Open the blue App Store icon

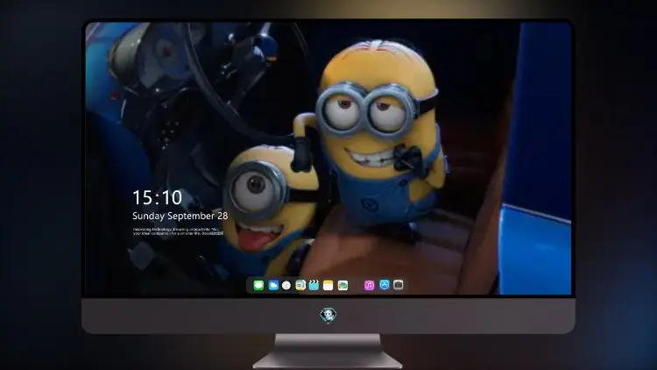385,285
